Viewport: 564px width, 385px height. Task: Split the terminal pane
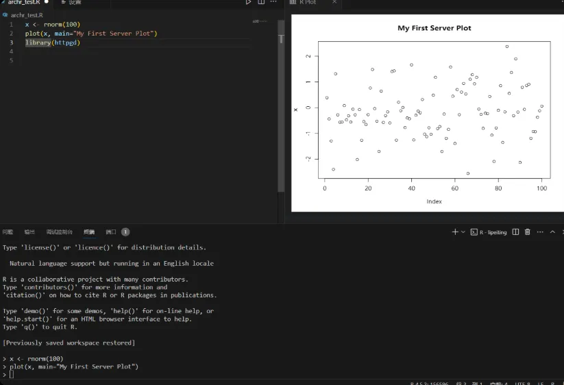pos(515,232)
